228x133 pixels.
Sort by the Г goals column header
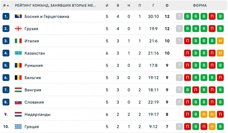point(153,6)
